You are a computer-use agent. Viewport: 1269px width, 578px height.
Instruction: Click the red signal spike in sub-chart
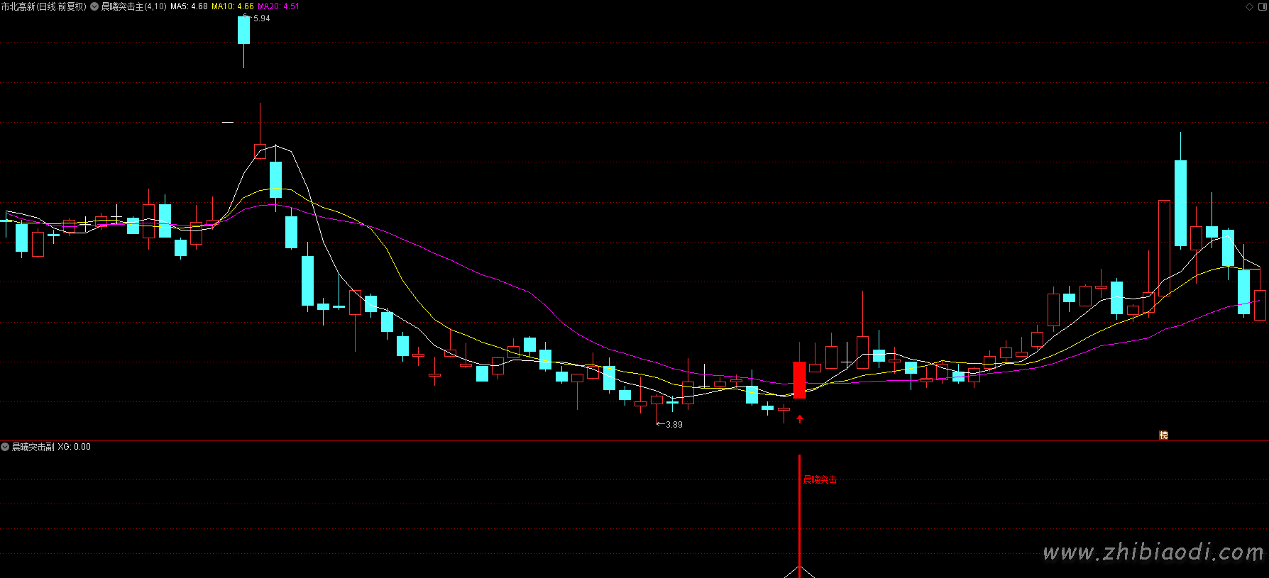[799, 516]
